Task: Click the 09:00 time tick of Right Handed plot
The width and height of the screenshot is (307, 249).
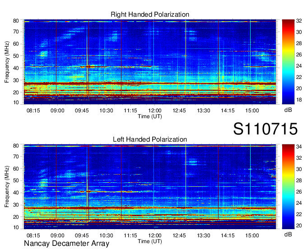Action: click(x=57, y=111)
